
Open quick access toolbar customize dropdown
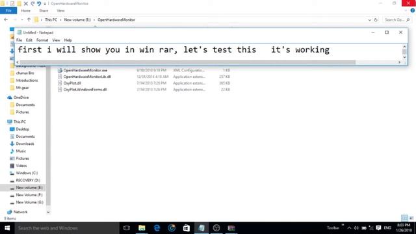click(x=45, y=4)
